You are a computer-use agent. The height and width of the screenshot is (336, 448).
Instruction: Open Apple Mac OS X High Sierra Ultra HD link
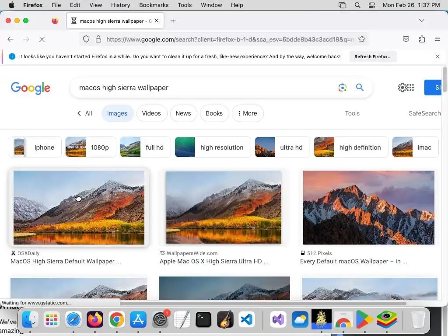pos(214,262)
